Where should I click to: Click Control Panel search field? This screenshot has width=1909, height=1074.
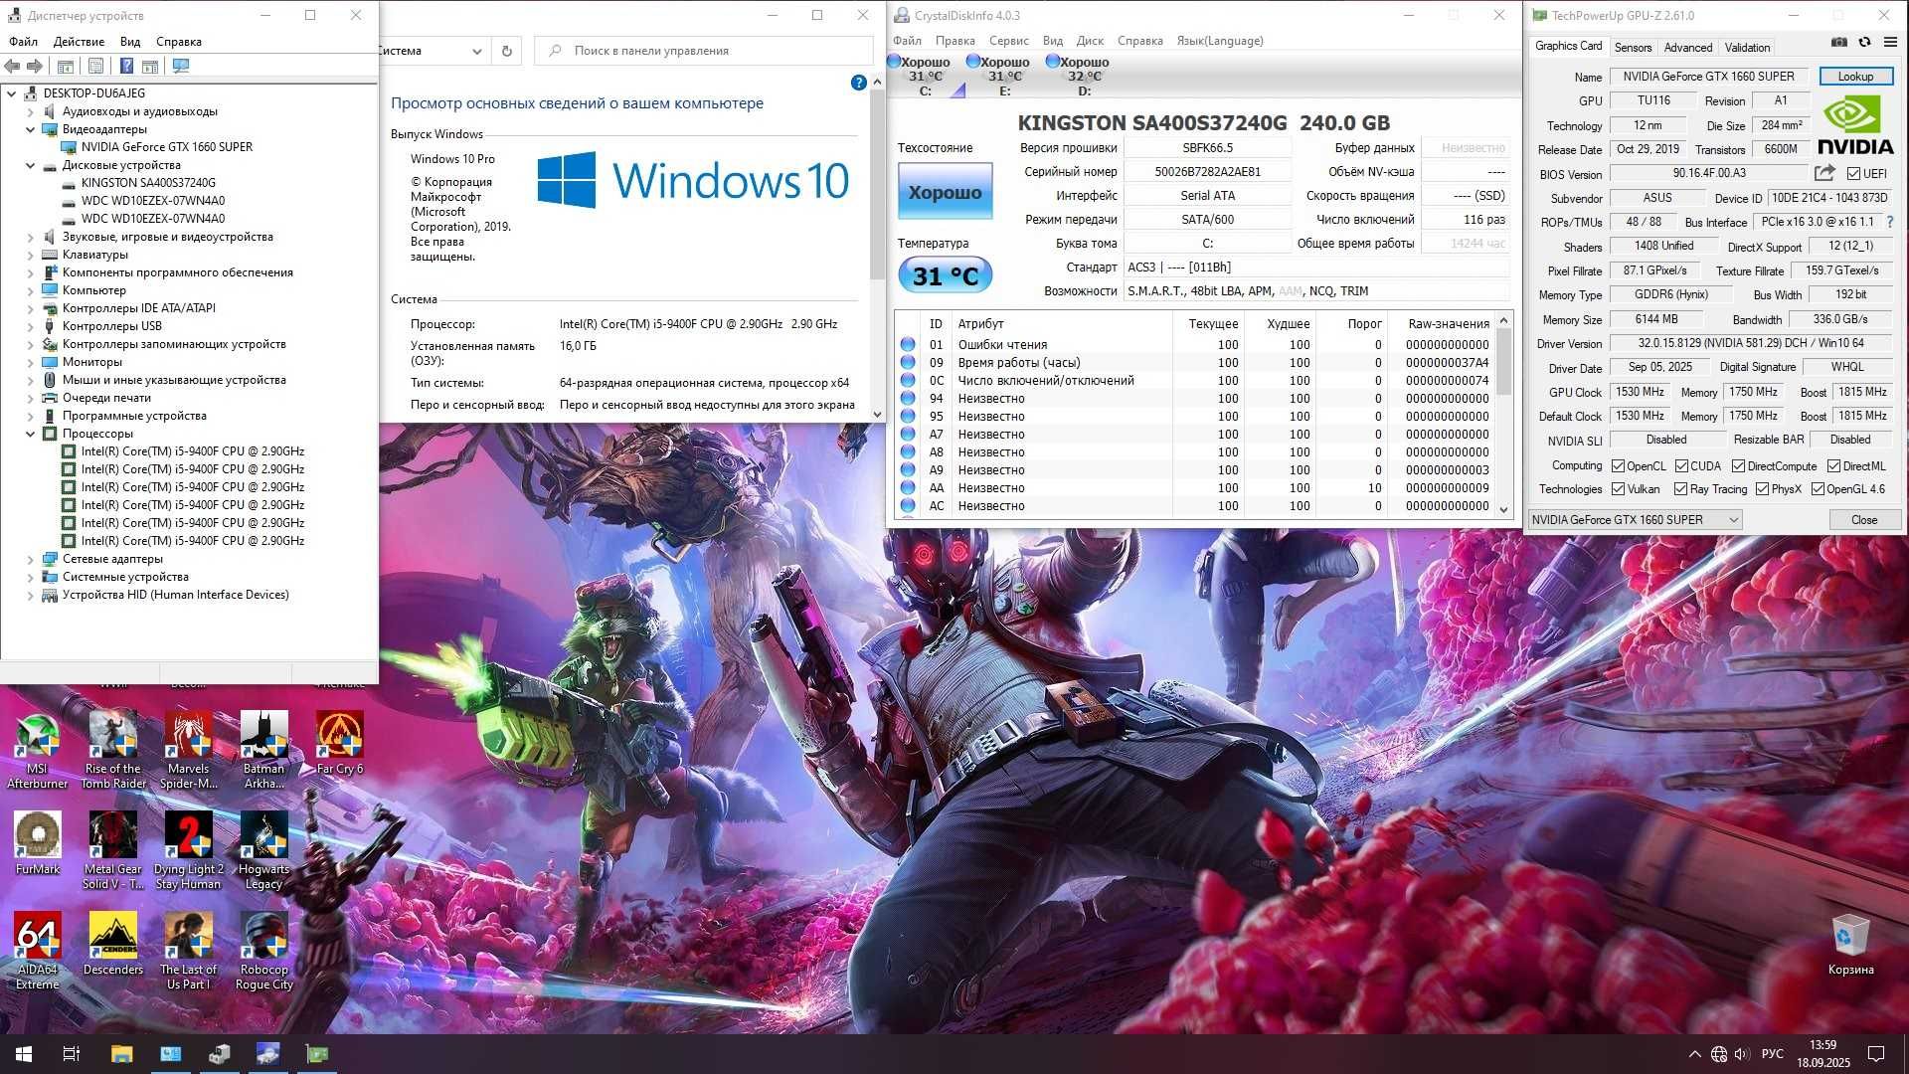pos(704,51)
